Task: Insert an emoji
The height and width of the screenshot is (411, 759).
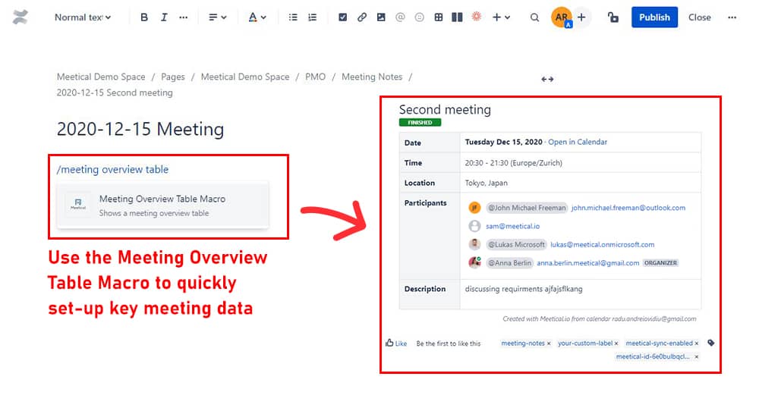Action: pyautogui.click(x=419, y=17)
